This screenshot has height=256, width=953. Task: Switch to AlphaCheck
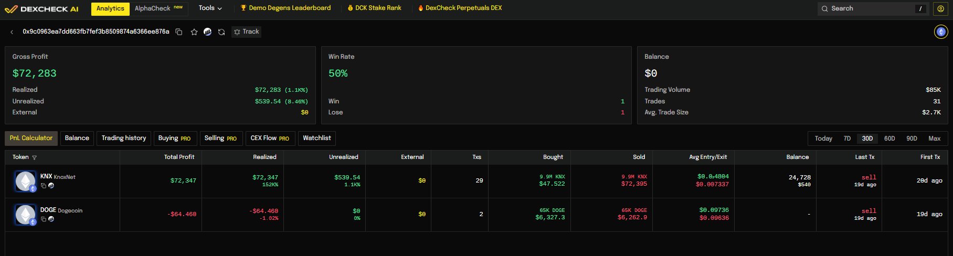(x=158, y=8)
